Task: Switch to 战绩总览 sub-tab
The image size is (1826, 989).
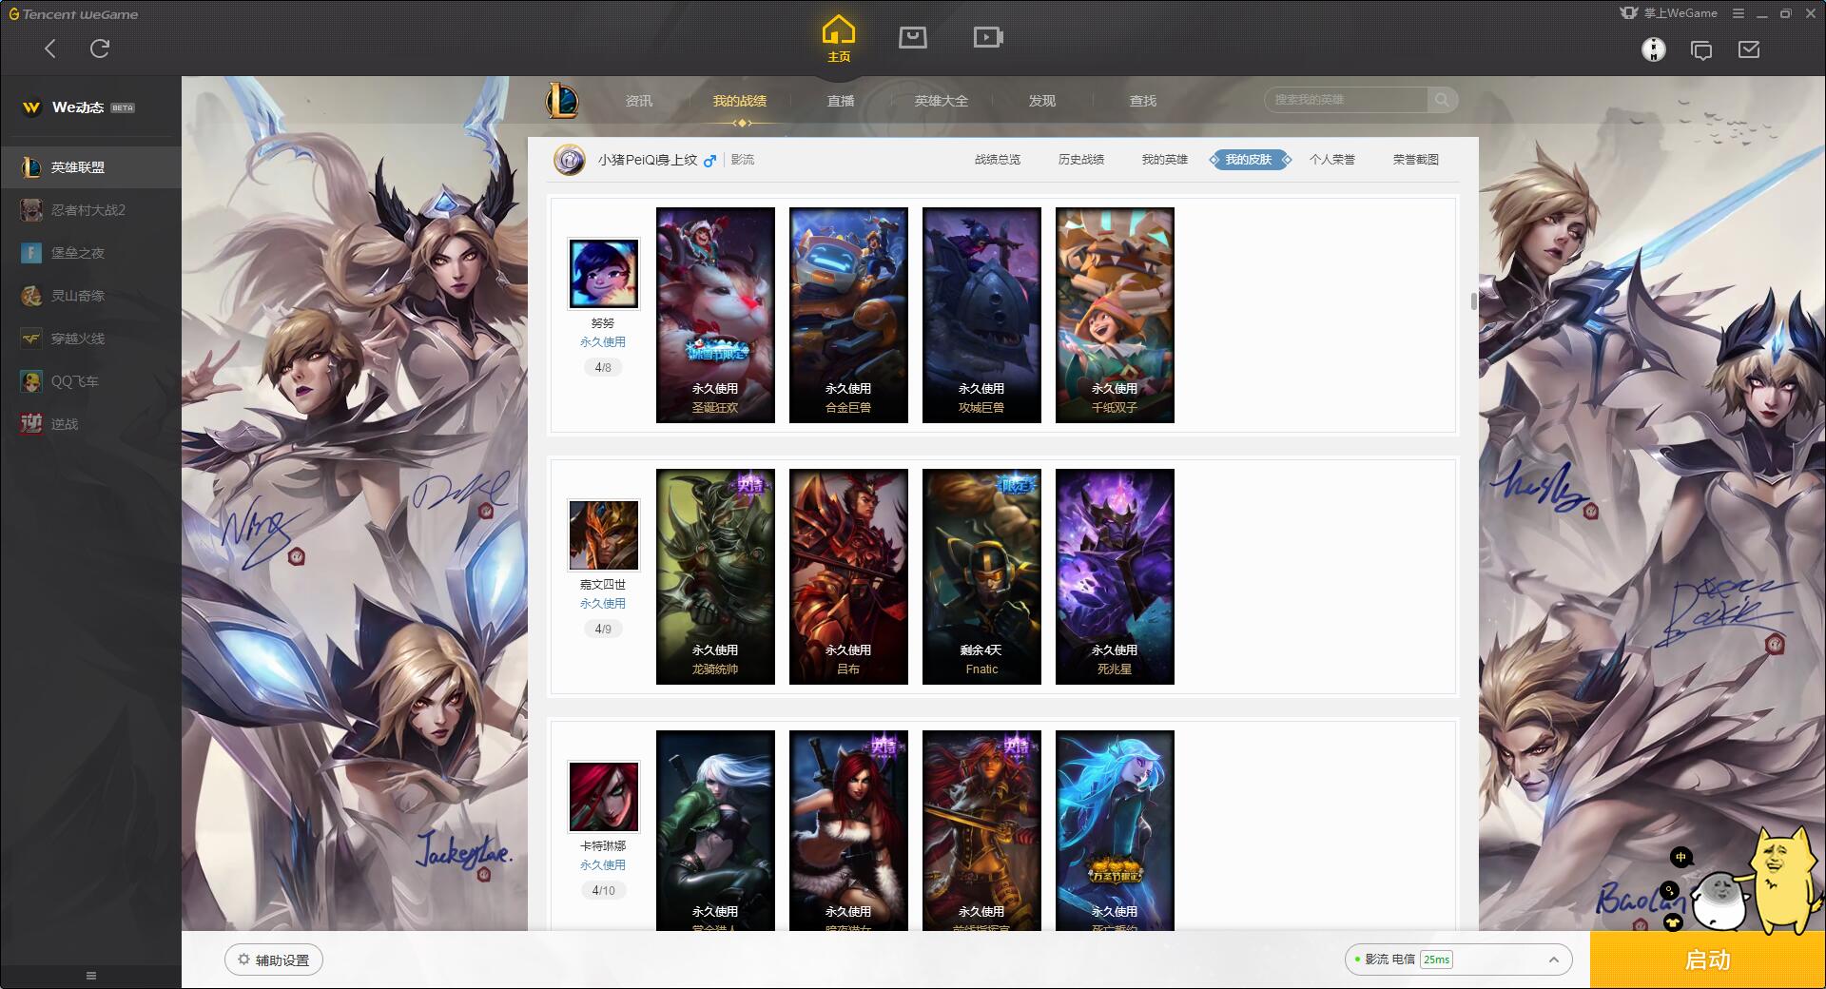Action: click(998, 160)
